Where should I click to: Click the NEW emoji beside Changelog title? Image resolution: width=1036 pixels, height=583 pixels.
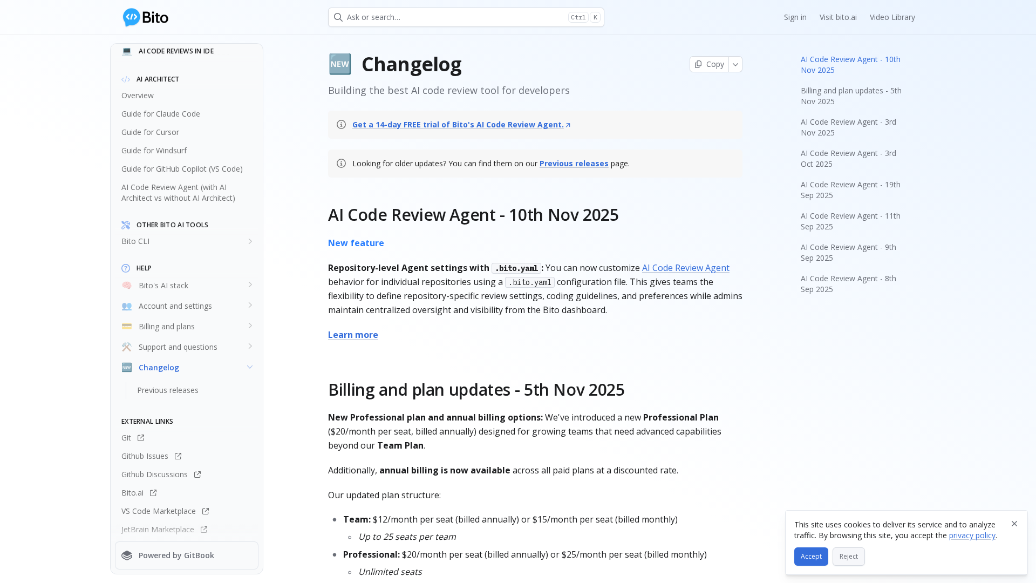point(340,64)
